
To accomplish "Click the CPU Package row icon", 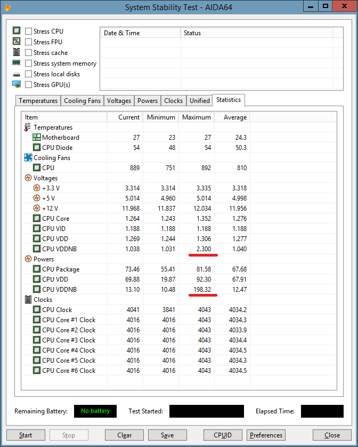I will click(36, 269).
